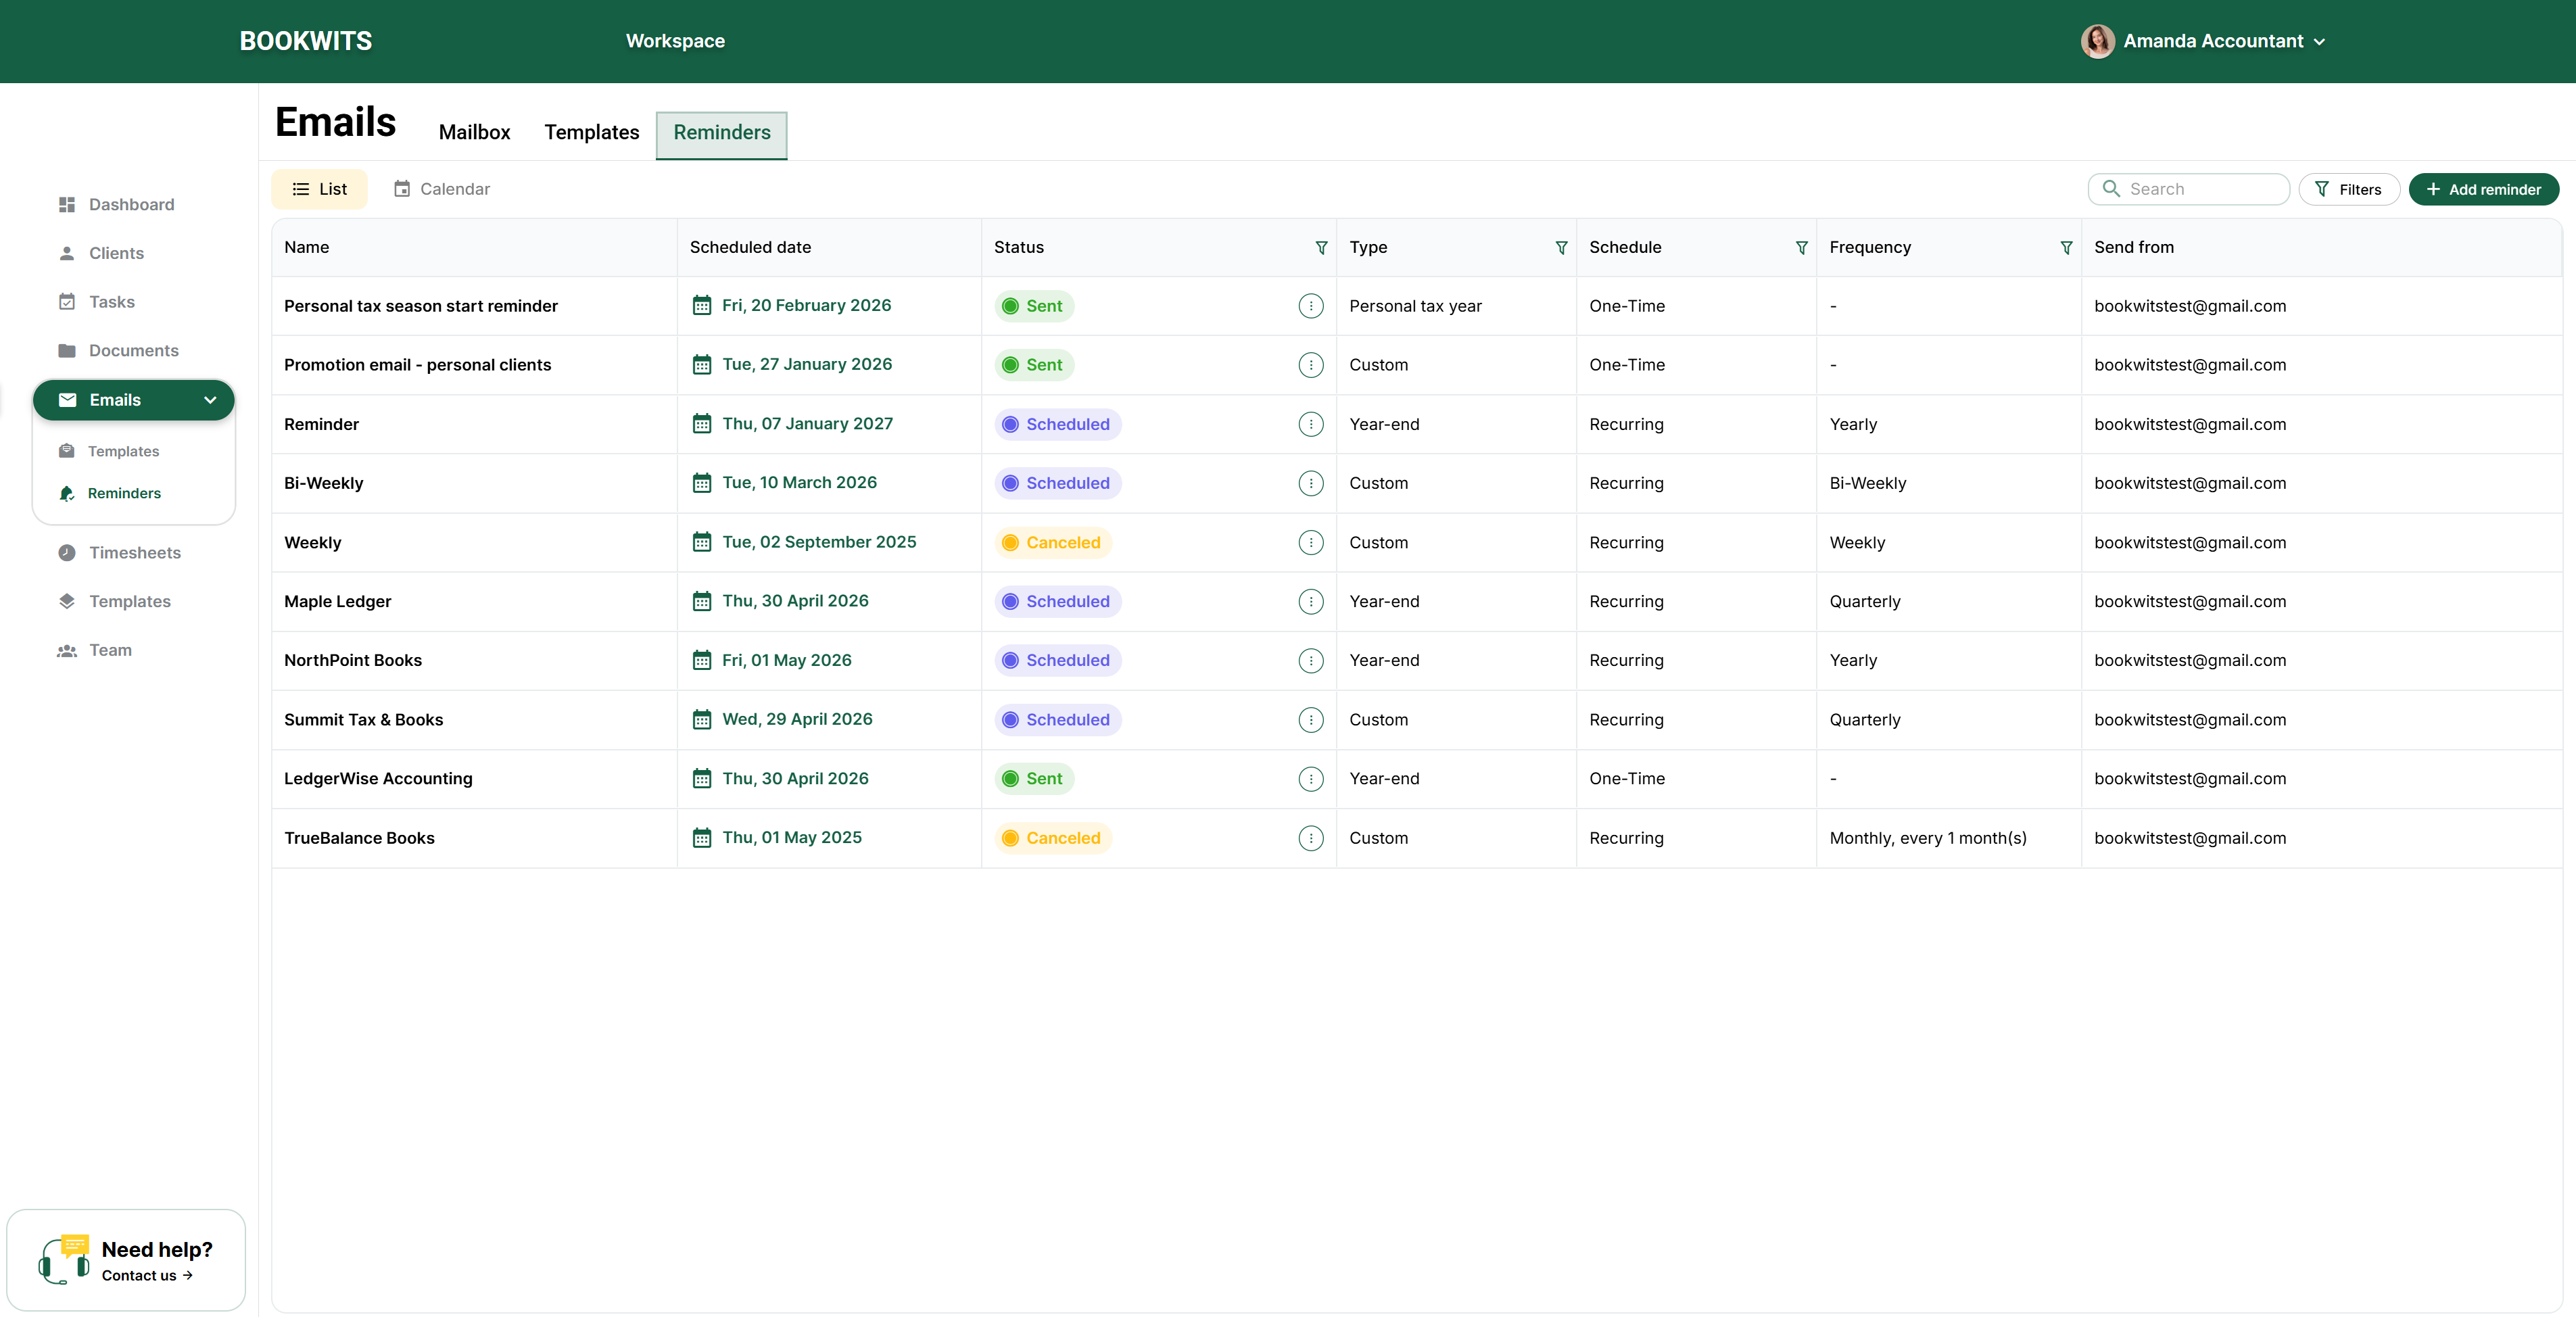This screenshot has width=2576, height=1317.
Task: Click the Type column filter icon
Action: pyautogui.click(x=1561, y=247)
